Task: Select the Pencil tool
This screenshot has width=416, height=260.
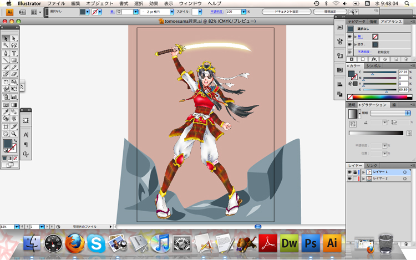Action: point(14,67)
